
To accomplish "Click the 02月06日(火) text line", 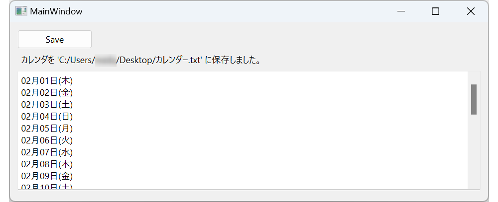I will 47,140.
